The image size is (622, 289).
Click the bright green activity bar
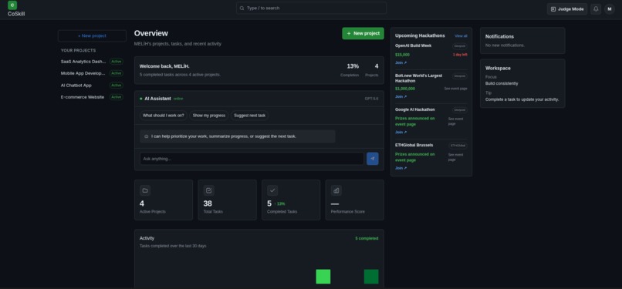point(323,277)
